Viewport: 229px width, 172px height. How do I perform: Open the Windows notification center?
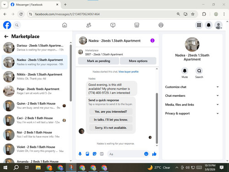coord(222,167)
